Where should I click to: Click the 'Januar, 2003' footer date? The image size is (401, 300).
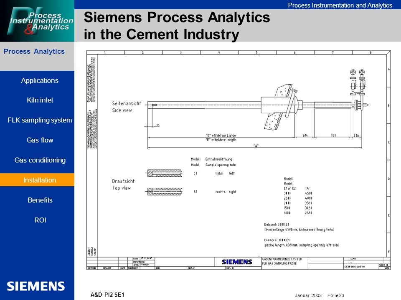click(308, 295)
